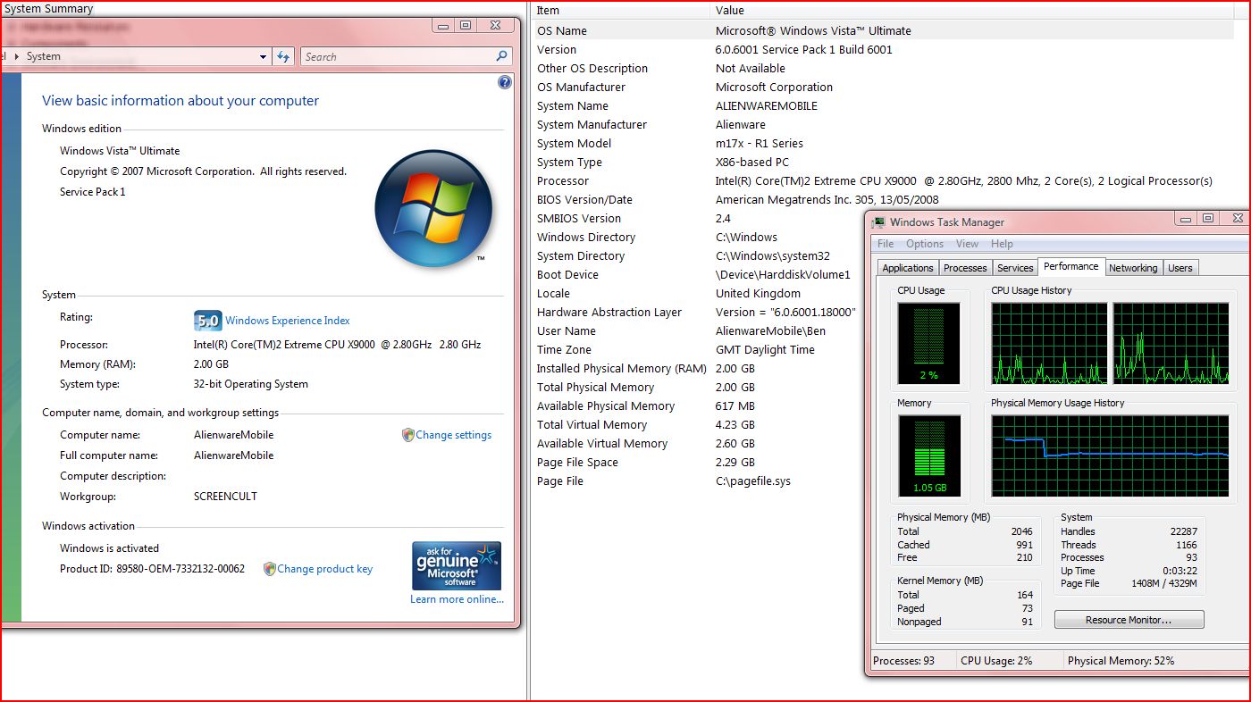Switch to the Services tab

[1015, 268]
